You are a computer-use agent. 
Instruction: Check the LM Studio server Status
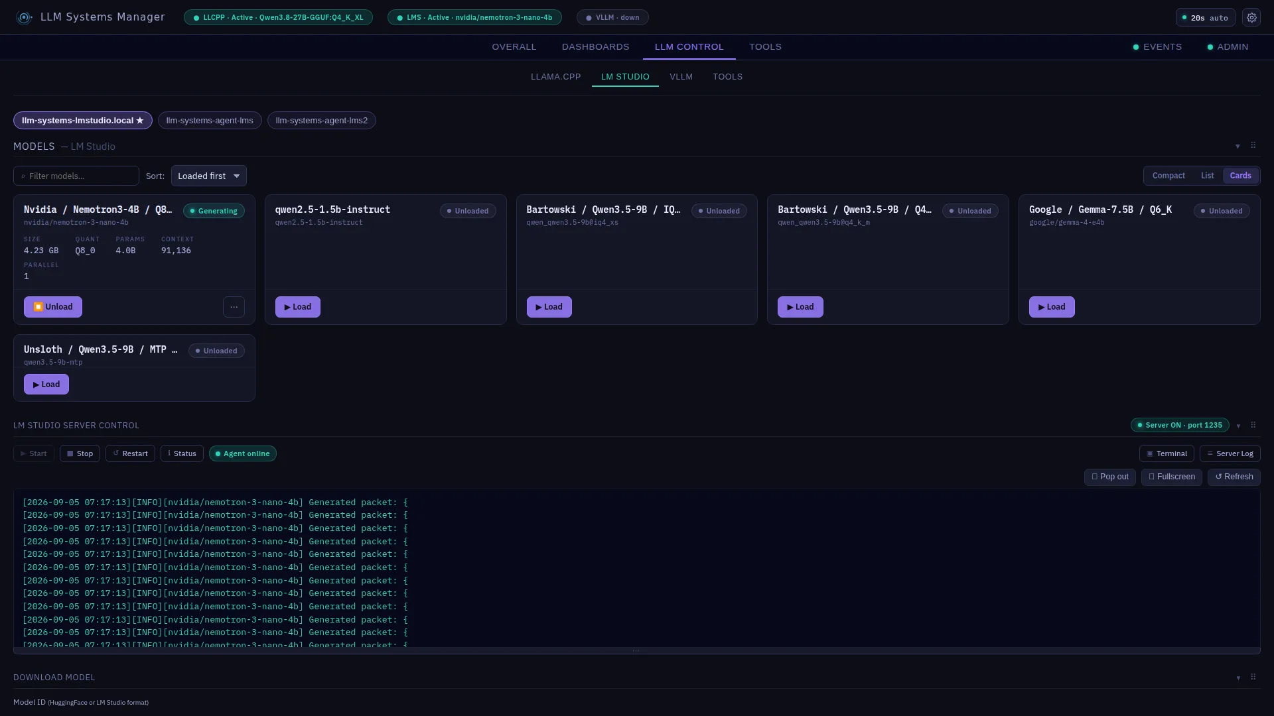[182, 453]
